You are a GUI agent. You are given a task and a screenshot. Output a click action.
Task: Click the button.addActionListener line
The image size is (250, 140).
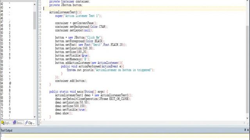pyautogui.click(x=89, y=63)
